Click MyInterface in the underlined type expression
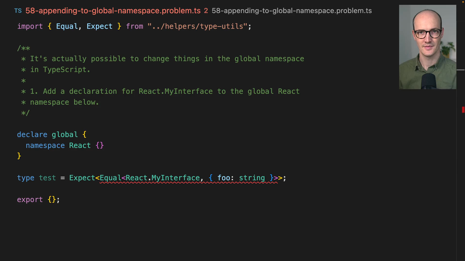This screenshot has height=261, width=465. point(175,178)
